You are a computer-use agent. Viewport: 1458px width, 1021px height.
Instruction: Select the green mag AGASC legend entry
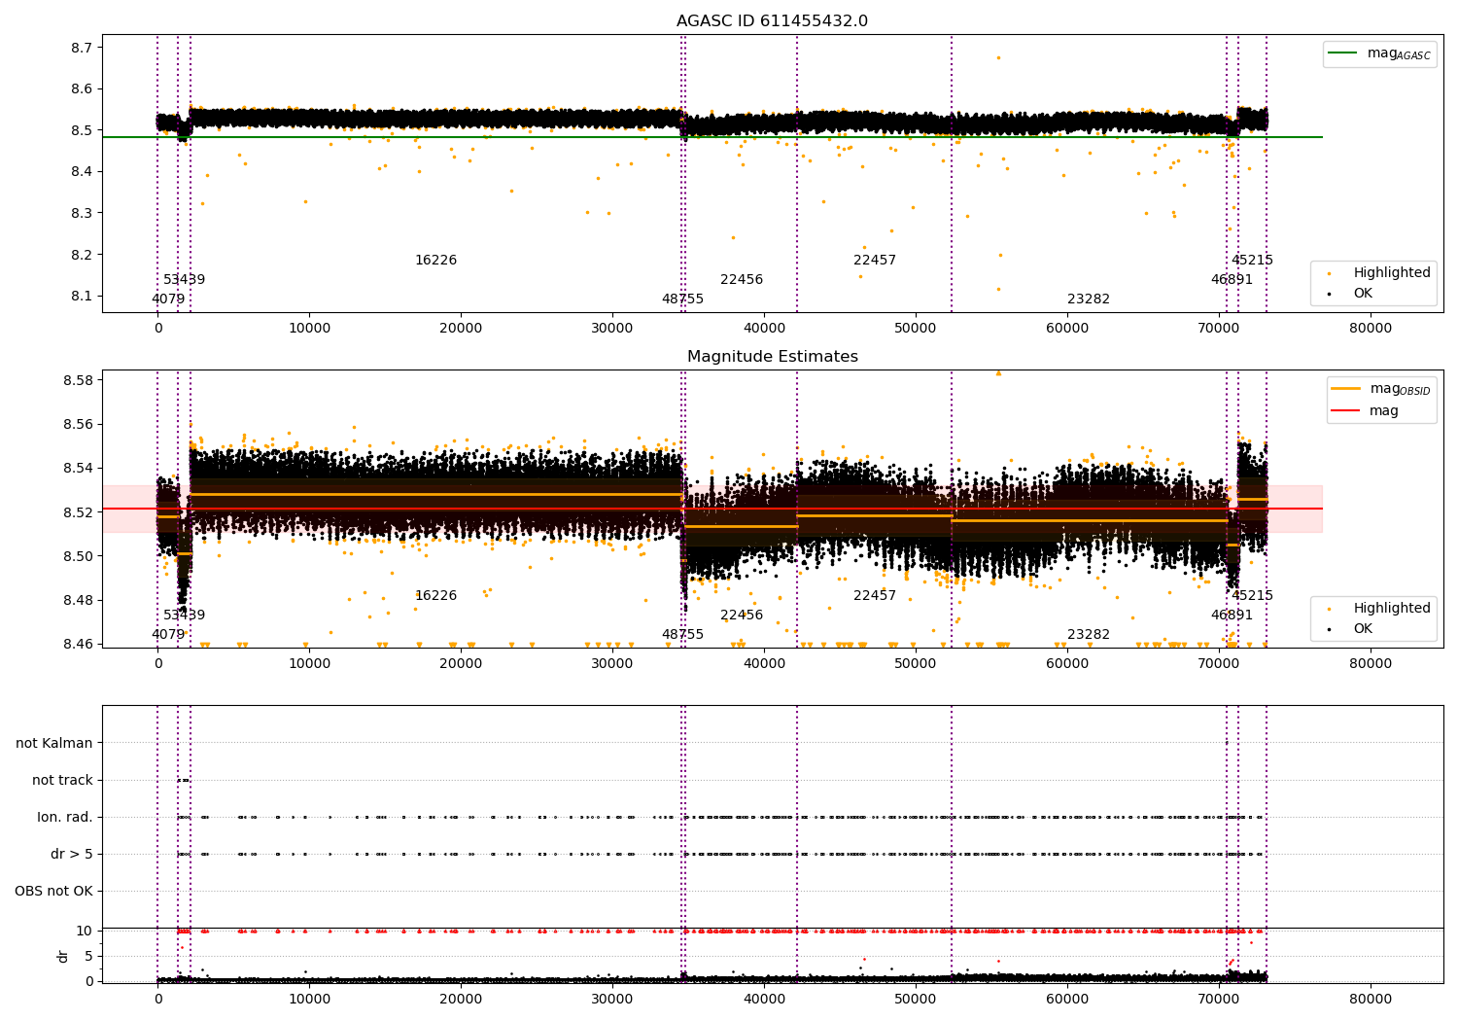[x=1379, y=53]
